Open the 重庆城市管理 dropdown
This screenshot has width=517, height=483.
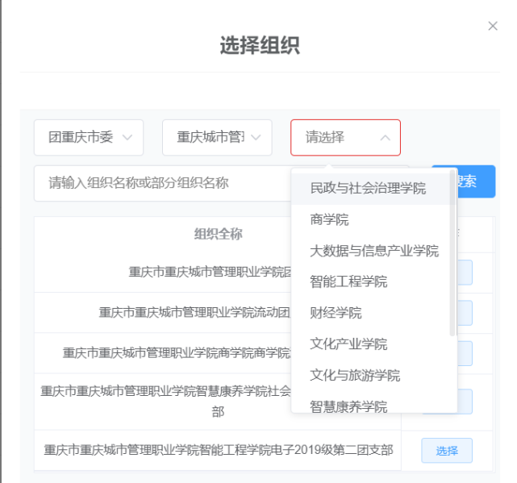tap(217, 138)
